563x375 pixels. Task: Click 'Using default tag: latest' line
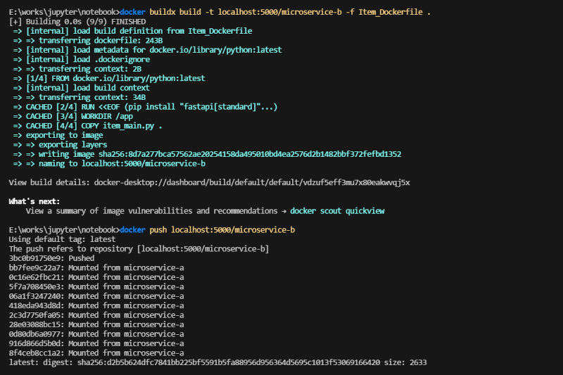[x=62, y=239]
